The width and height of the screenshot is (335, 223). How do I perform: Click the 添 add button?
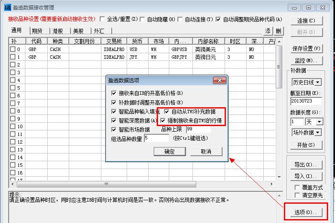268,31
